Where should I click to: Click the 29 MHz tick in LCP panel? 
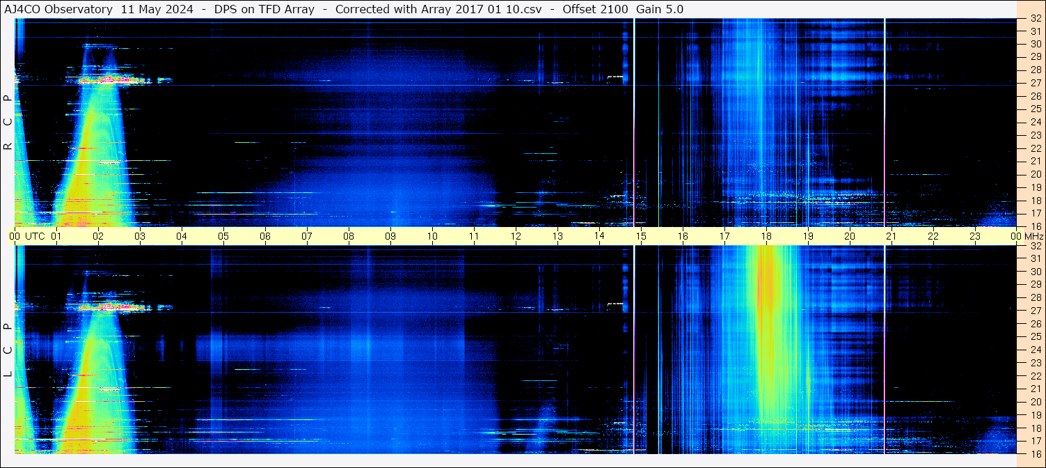(1035, 284)
